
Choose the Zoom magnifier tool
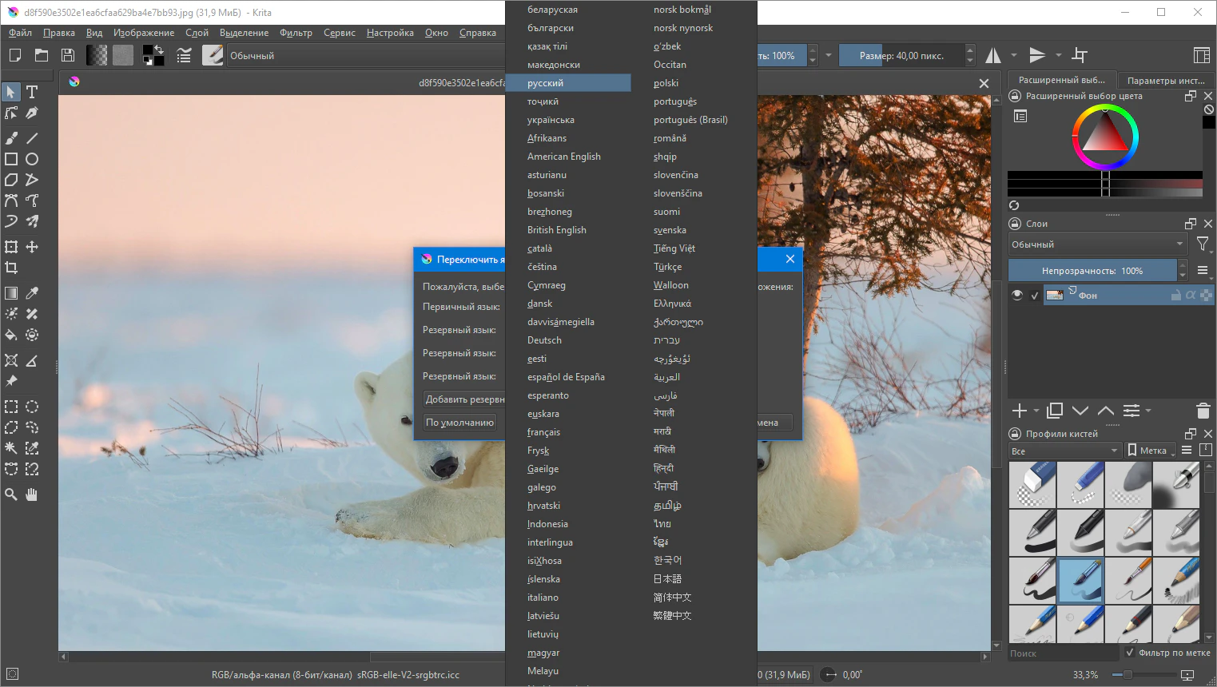[x=11, y=494]
